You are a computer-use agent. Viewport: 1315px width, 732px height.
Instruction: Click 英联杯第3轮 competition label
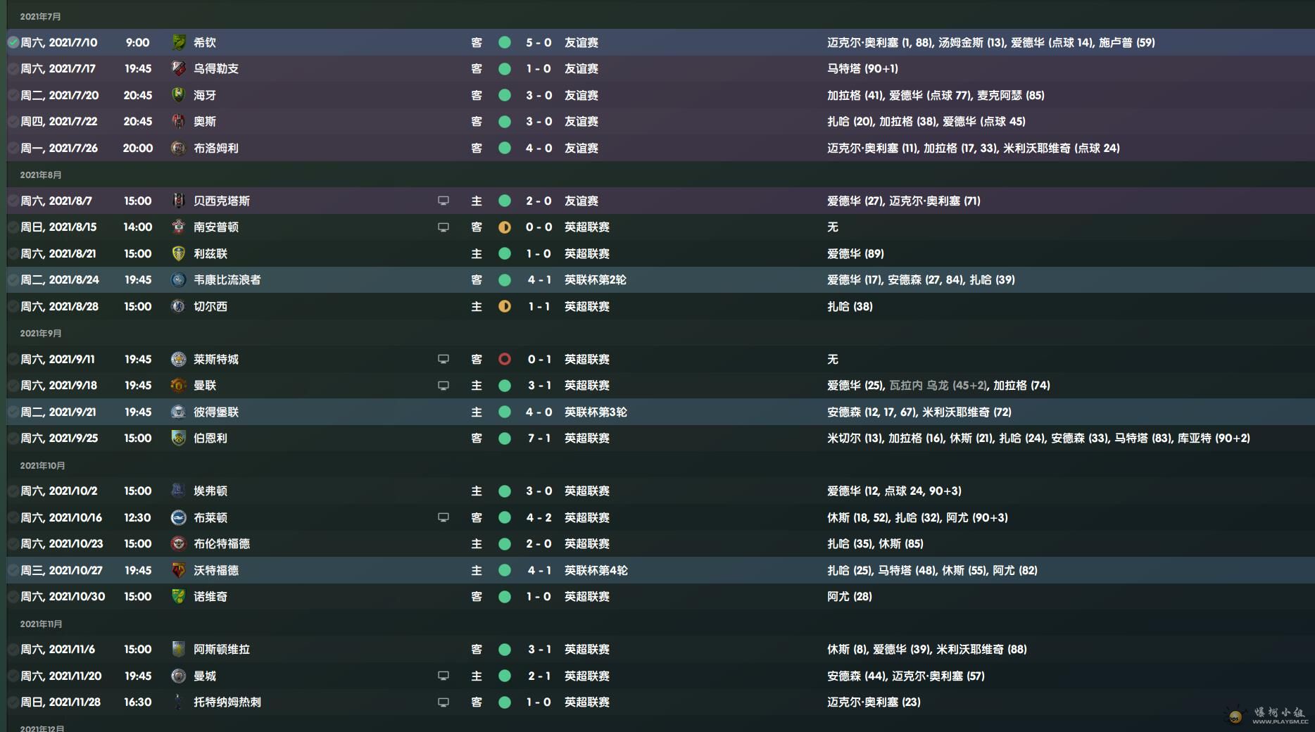(596, 412)
